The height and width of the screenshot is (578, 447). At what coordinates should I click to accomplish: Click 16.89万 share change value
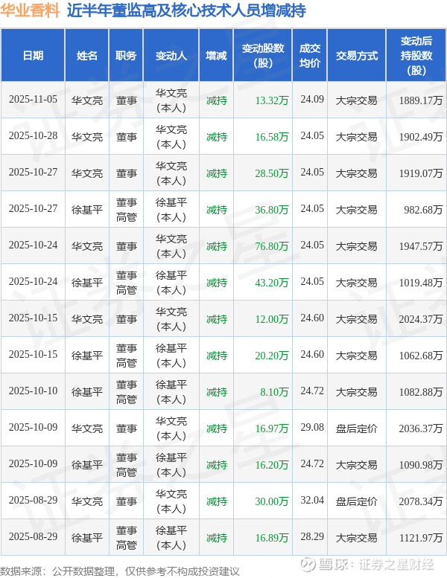[272, 538]
